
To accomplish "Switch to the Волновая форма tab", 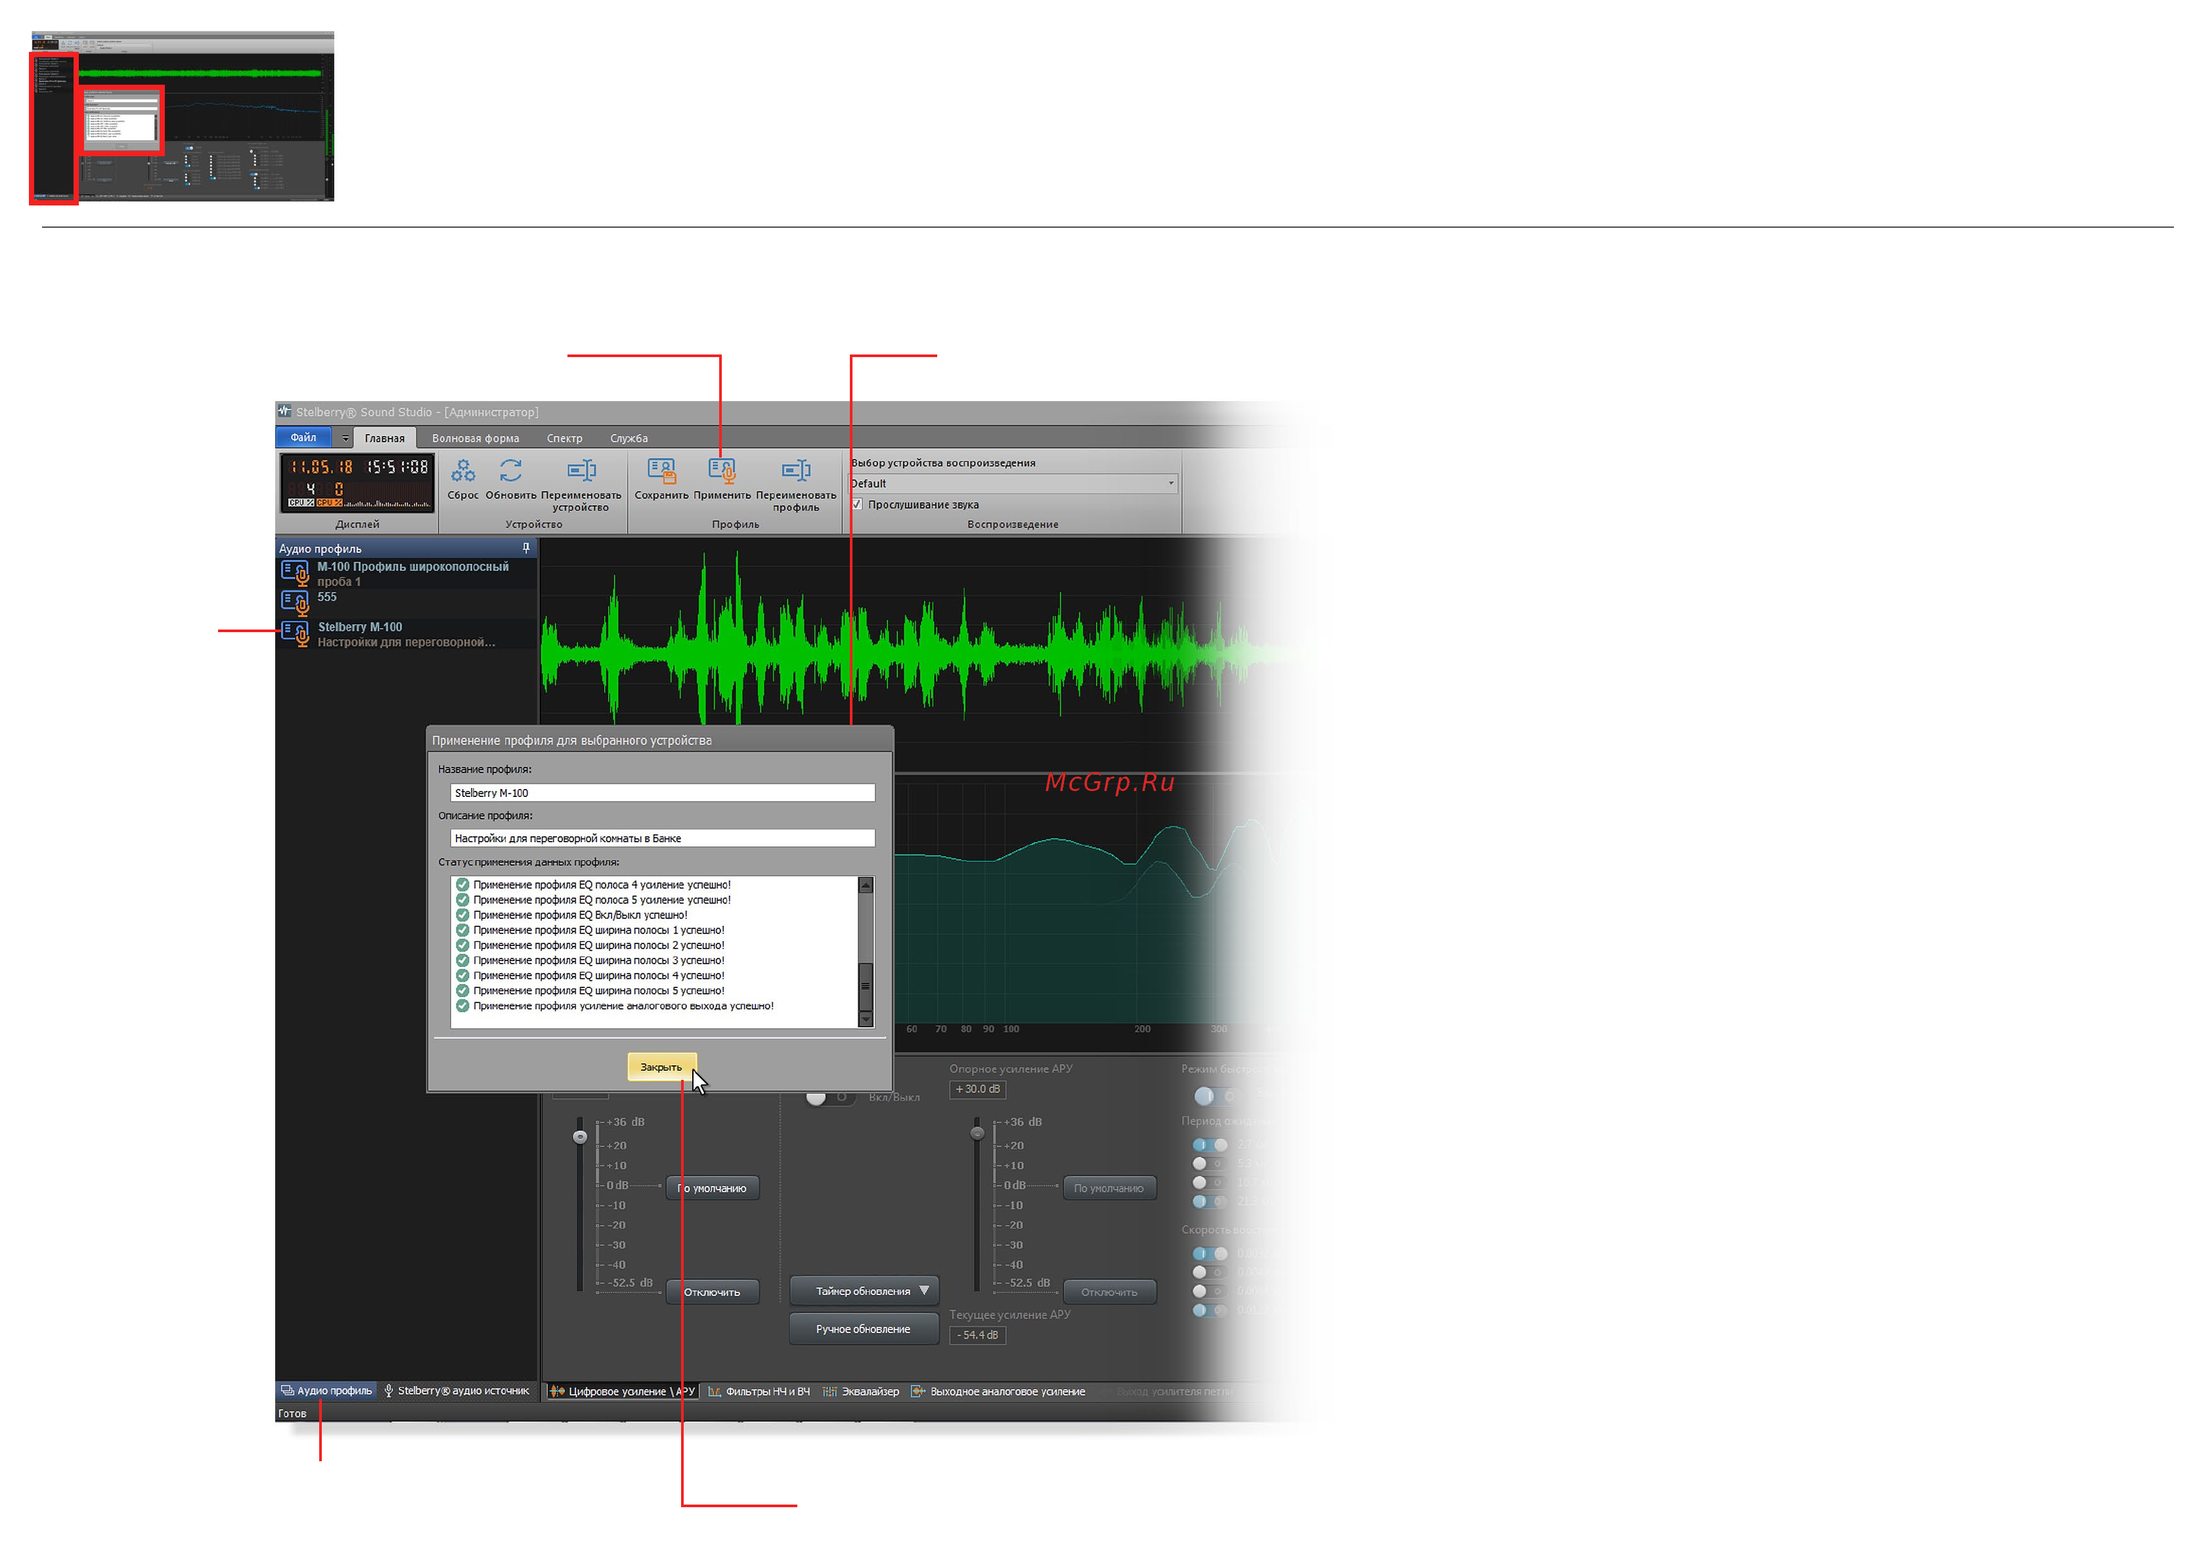I will [x=475, y=439].
